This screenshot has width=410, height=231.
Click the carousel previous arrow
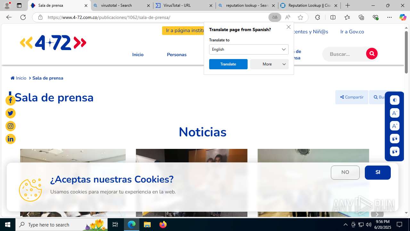[x=28, y=214]
